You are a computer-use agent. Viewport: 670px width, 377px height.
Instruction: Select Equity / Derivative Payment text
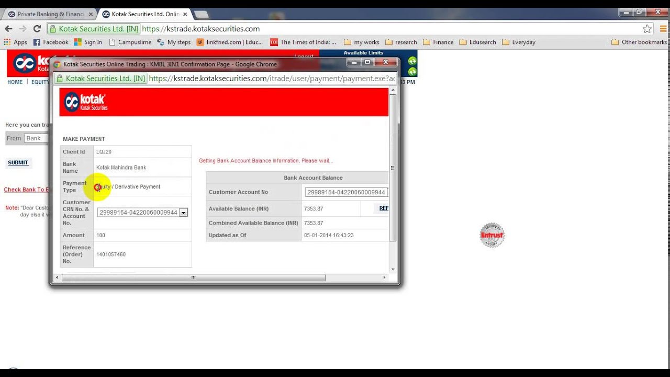tap(128, 187)
